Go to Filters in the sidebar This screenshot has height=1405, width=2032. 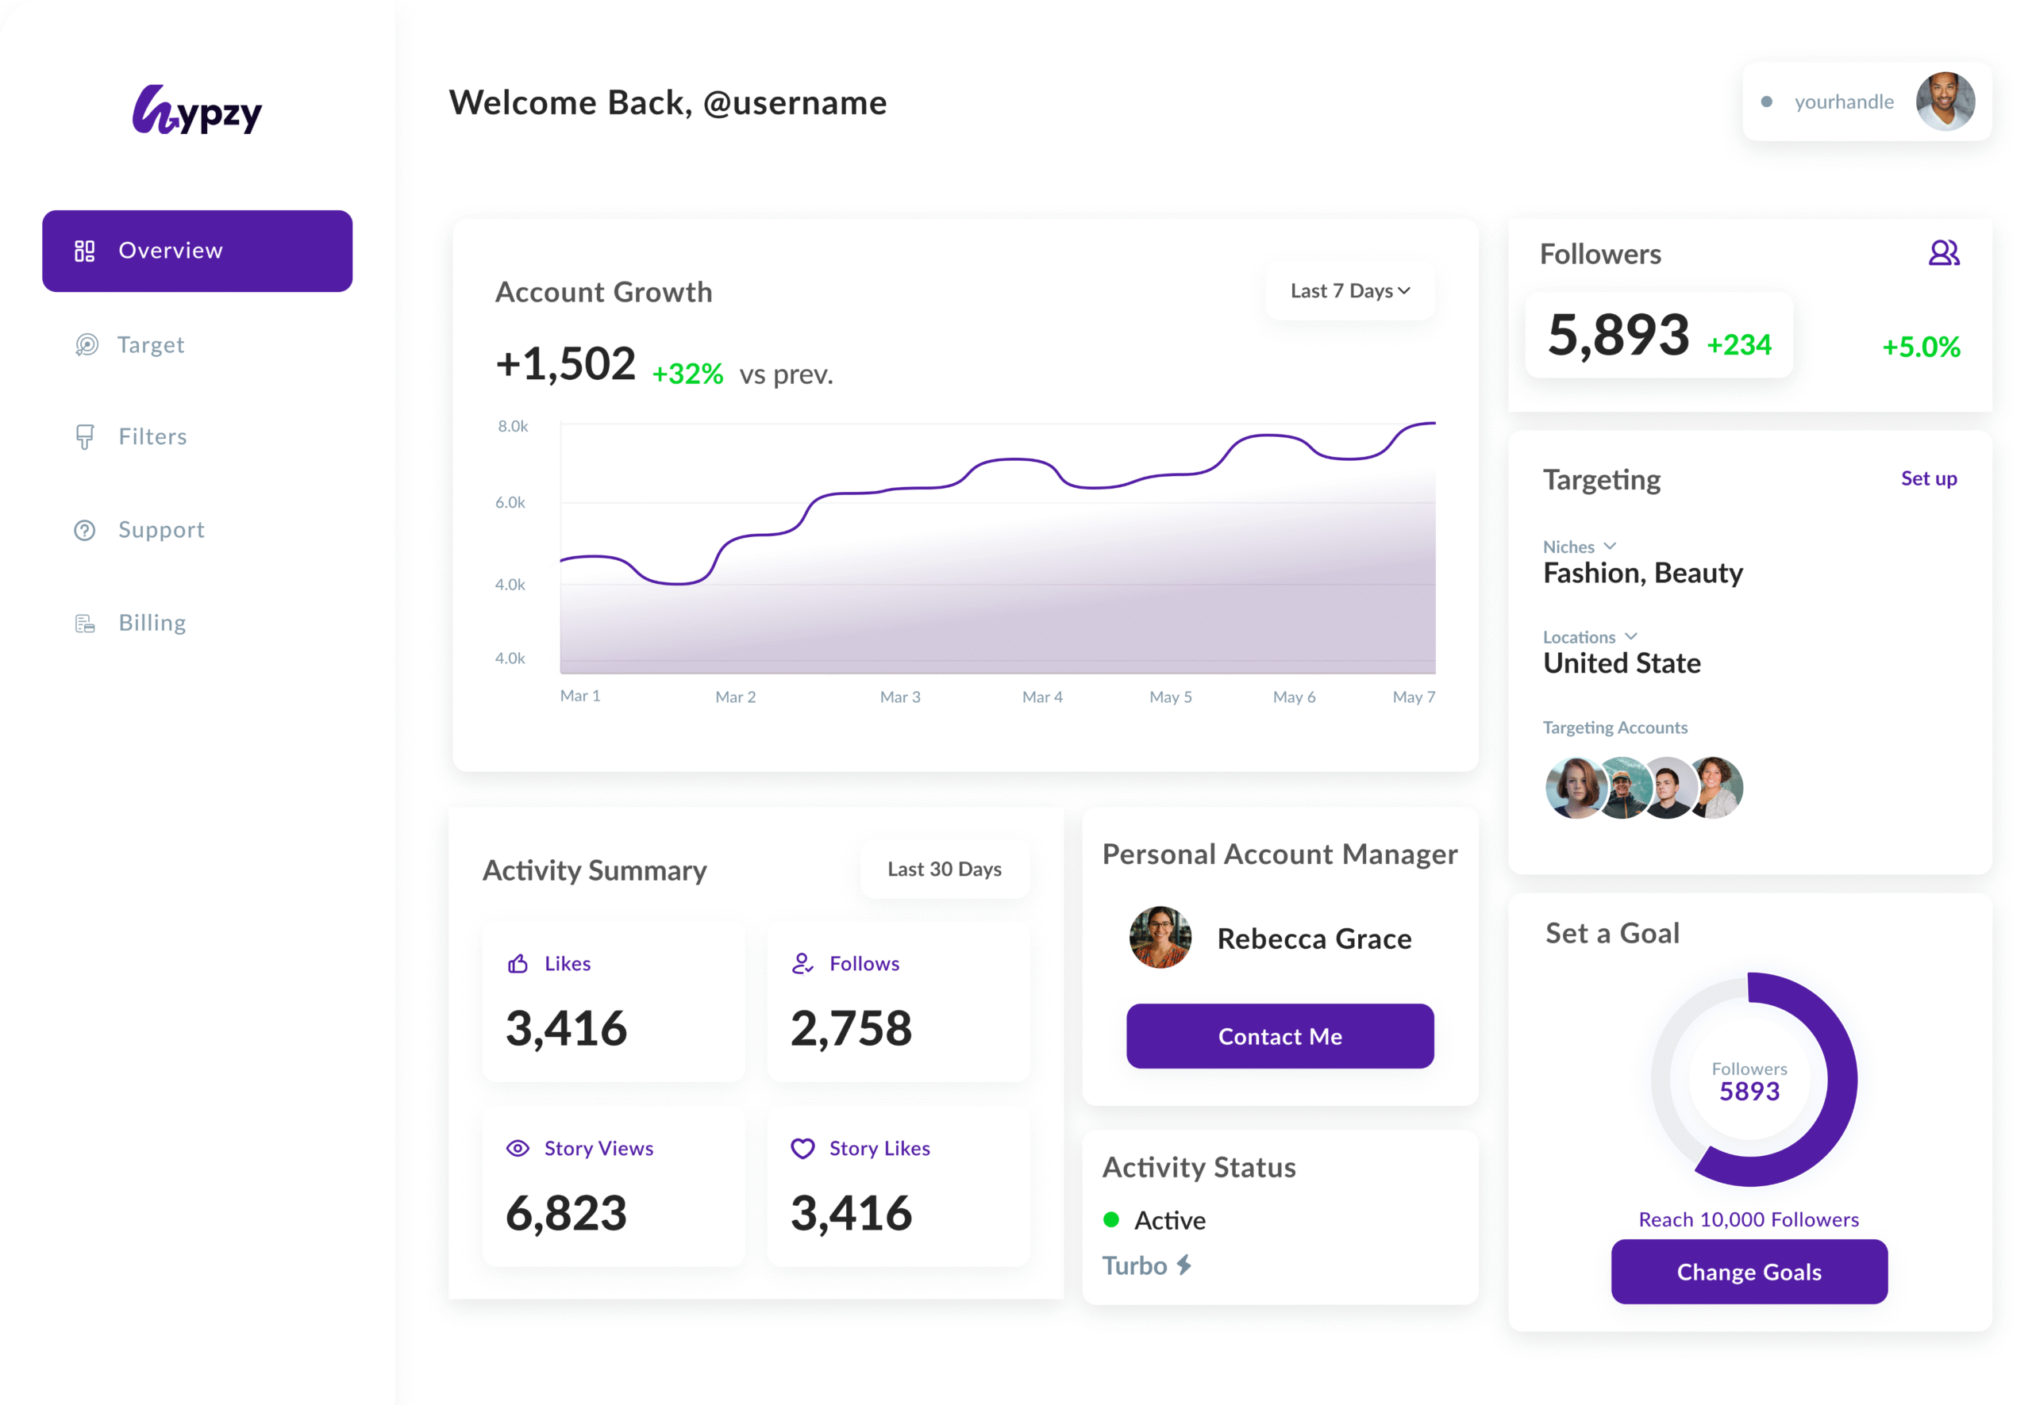(x=152, y=436)
